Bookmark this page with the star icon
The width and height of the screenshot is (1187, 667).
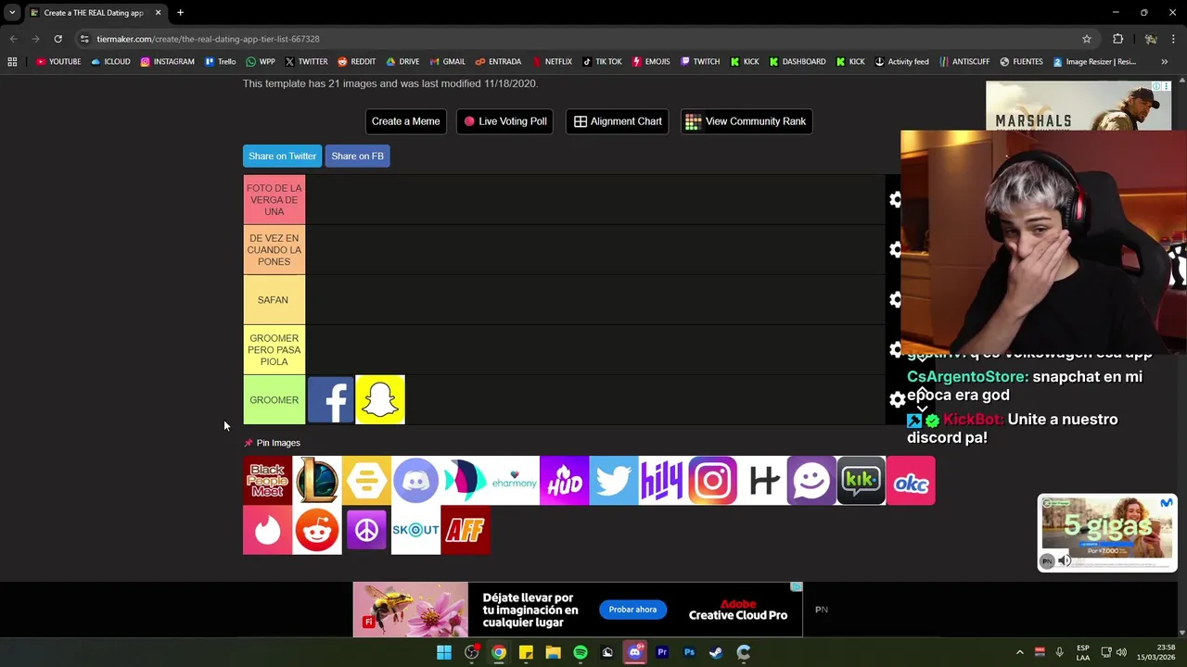coord(1086,39)
